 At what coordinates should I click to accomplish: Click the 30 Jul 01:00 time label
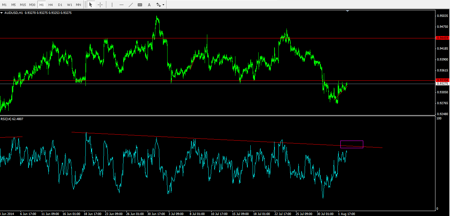pos(325,214)
